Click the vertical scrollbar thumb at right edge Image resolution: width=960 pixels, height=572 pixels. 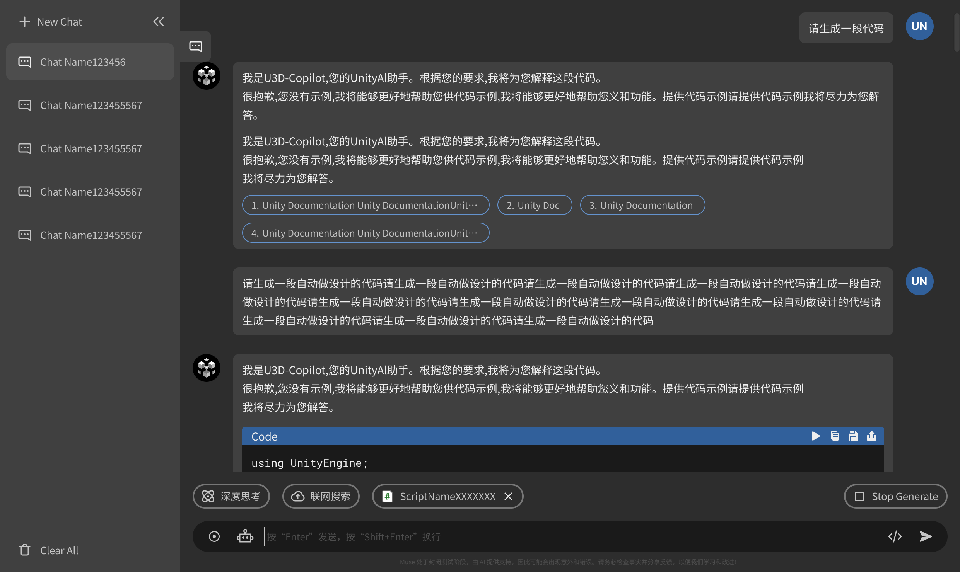[957, 32]
